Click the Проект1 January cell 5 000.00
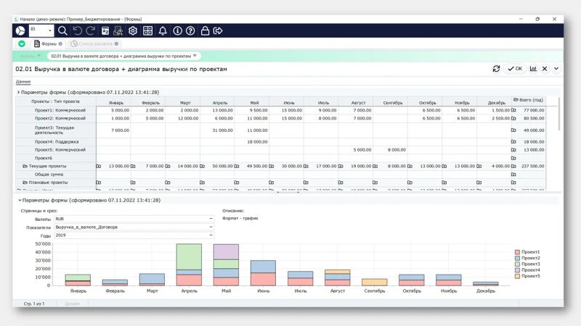Viewport: 581px width, 326px height. click(116, 109)
